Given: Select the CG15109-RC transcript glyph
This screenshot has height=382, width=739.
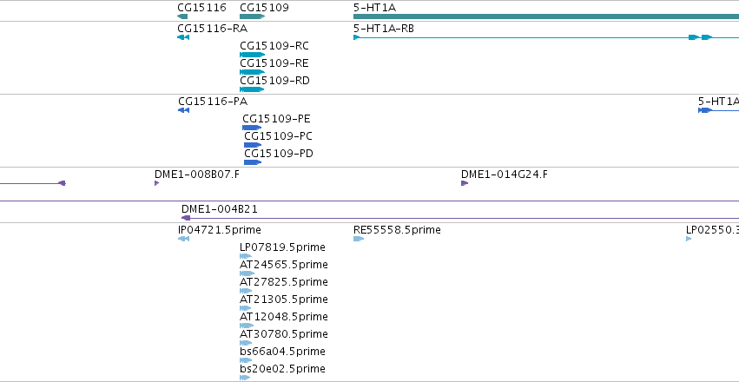Looking at the screenshot, I should coord(252,55).
